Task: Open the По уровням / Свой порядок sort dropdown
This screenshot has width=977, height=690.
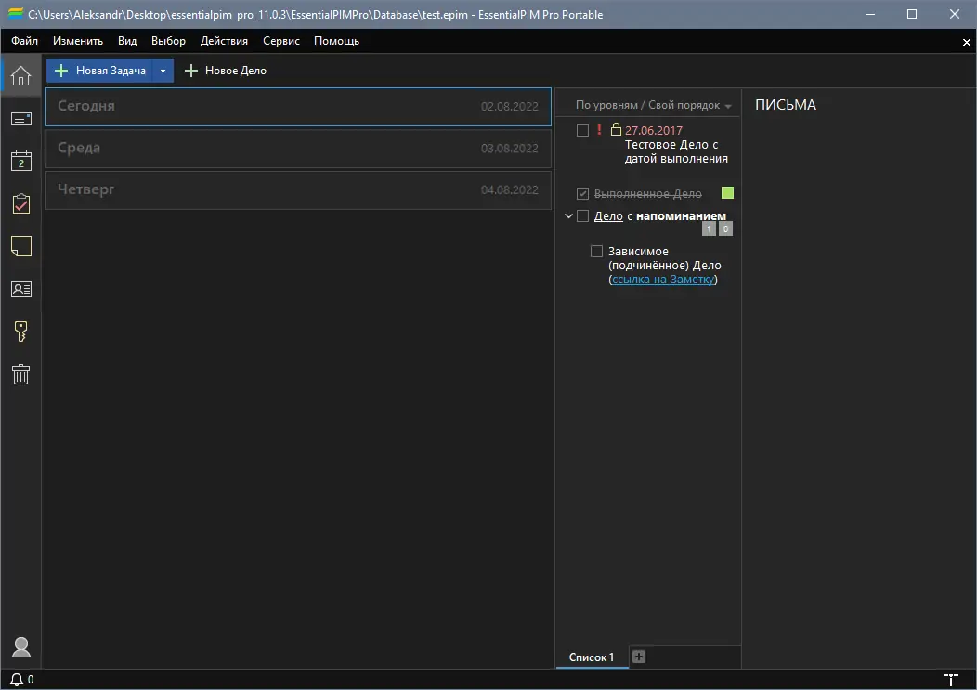Action: tap(653, 105)
